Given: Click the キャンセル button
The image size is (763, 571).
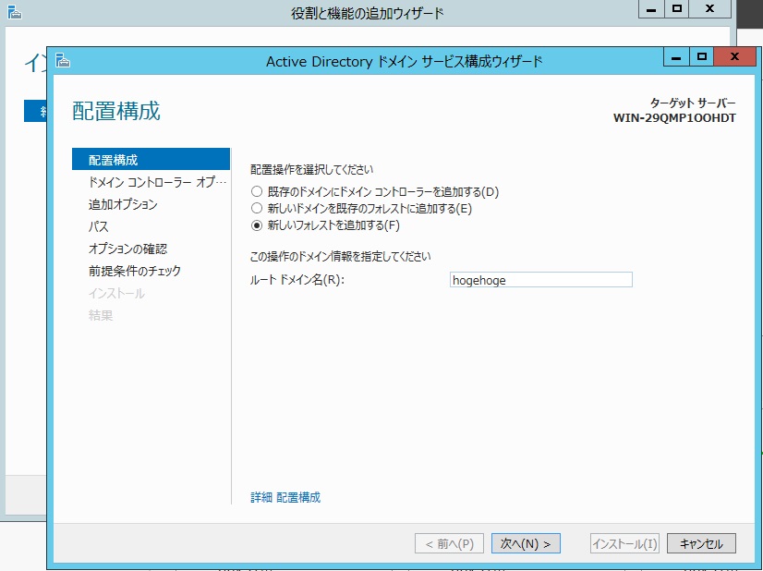Looking at the screenshot, I should point(701,543).
